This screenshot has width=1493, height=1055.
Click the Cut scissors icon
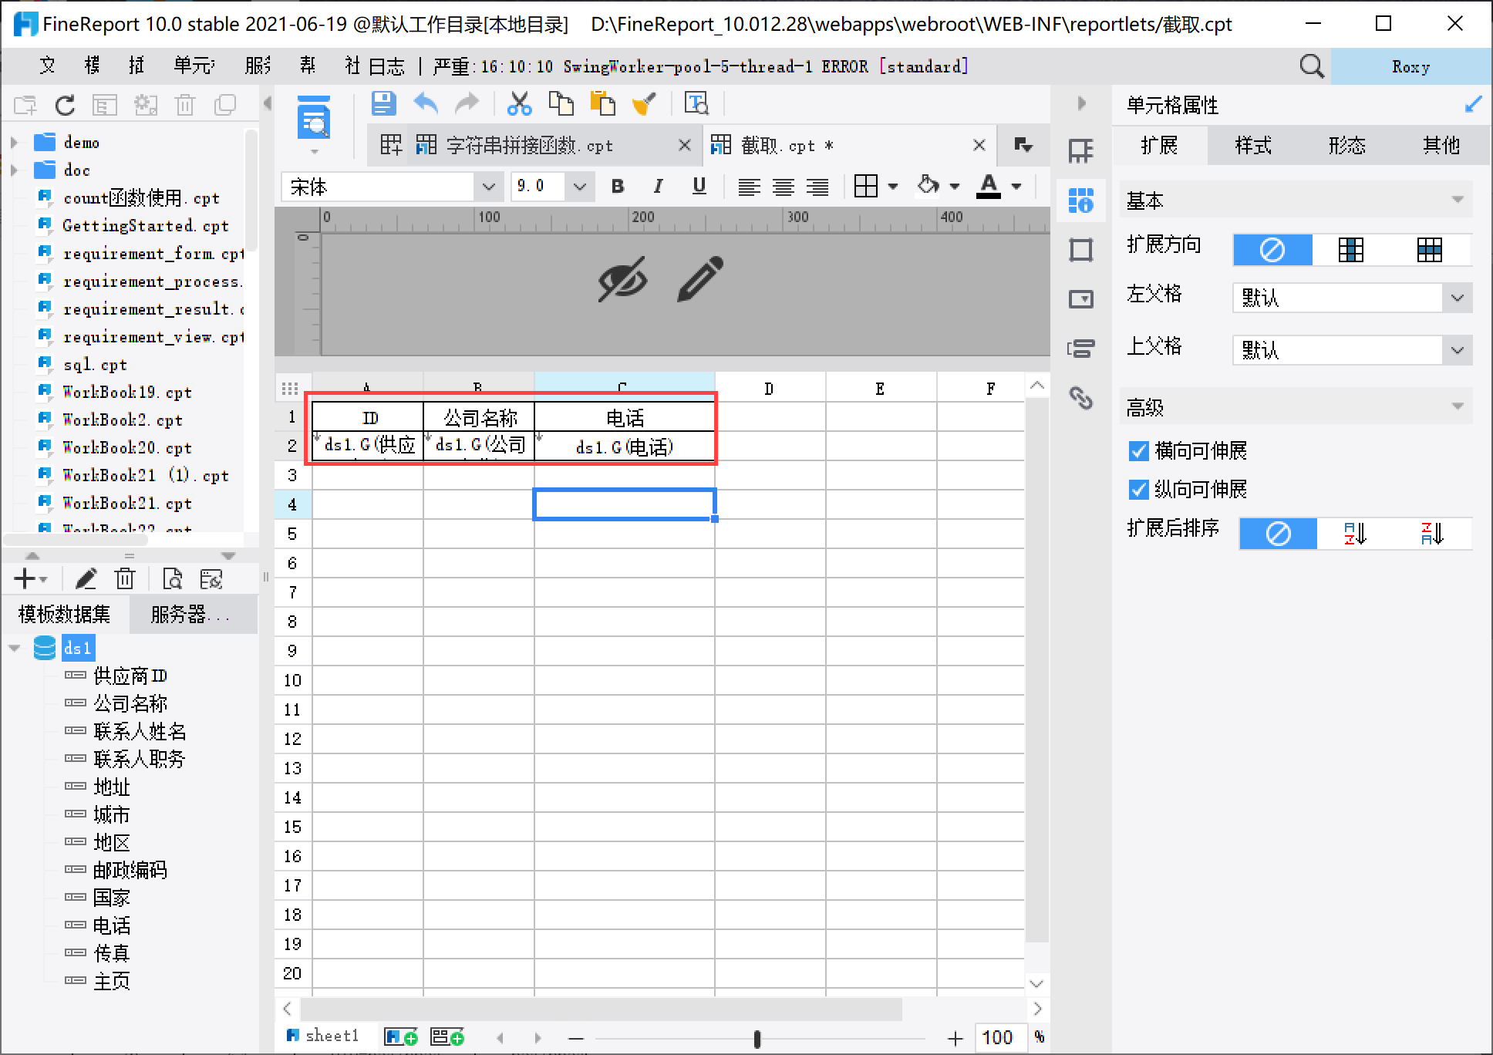point(519,103)
